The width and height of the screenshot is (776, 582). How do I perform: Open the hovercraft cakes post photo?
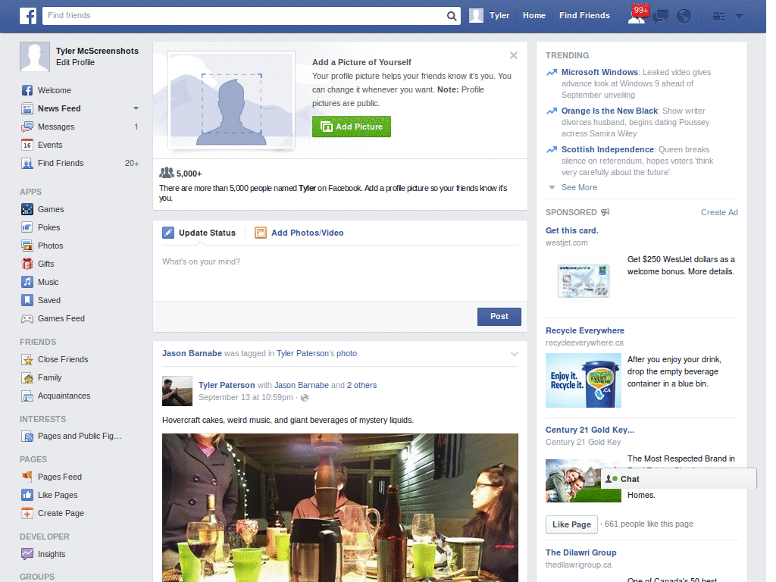pyautogui.click(x=340, y=508)
